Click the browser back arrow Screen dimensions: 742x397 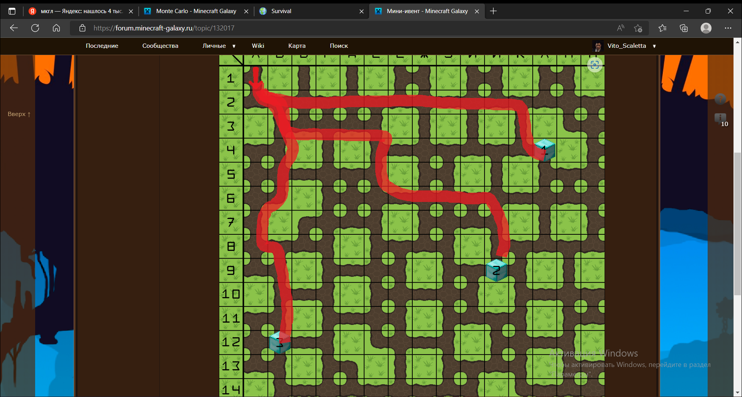pyautogui.click(x=14, y=28)
